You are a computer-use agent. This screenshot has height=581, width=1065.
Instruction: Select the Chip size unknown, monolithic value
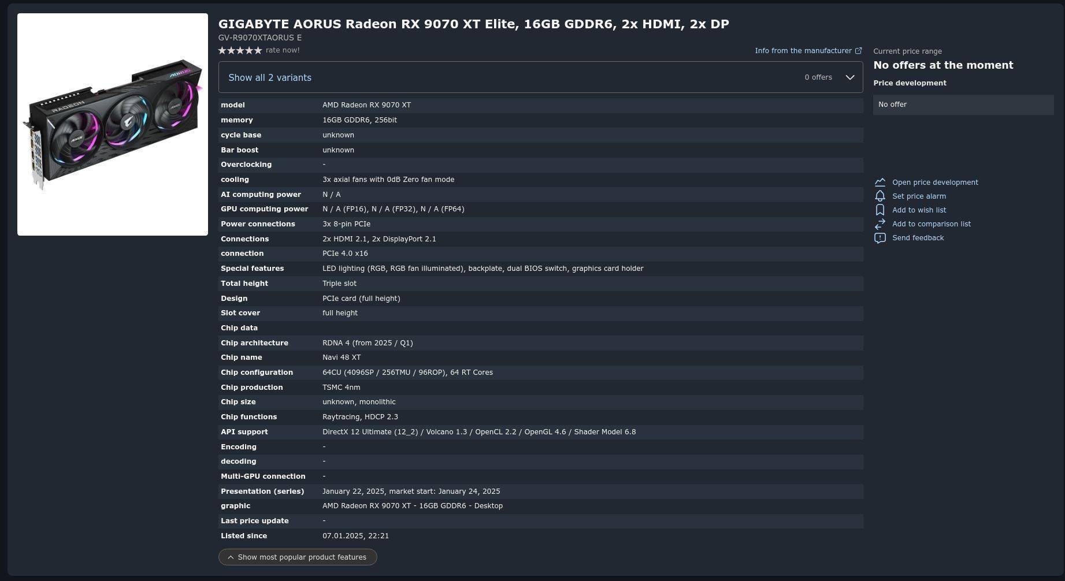tap(359, 402)
